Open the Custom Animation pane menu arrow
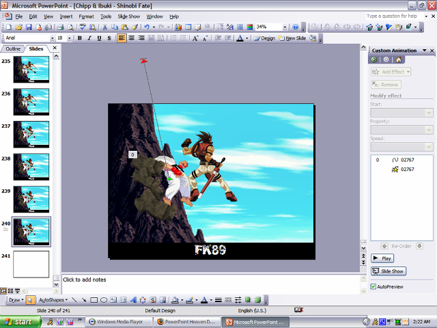This screenshot has width=437, height=328. (x=425, y=51)
